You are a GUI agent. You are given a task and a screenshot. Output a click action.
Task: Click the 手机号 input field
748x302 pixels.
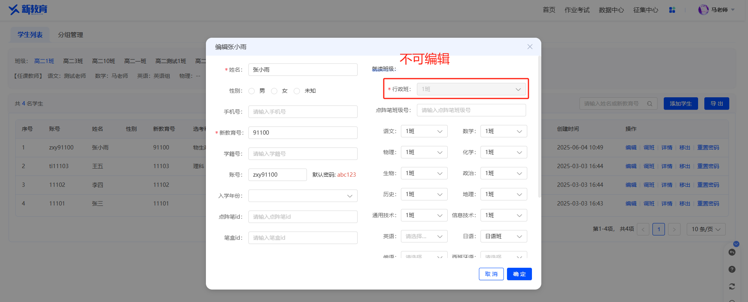click(x=303, y=112)
